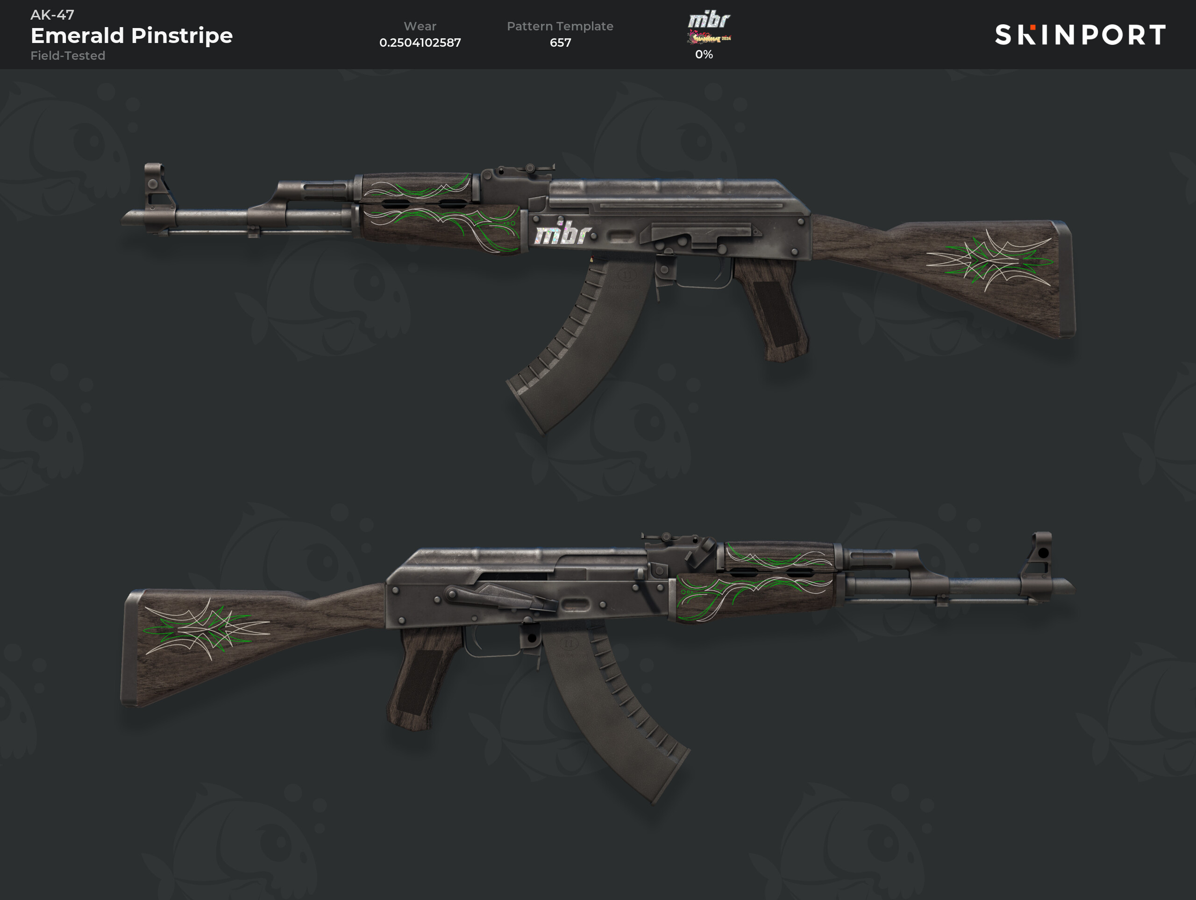1196x900 pixels.
Task: Click the bottom rifle's curved magazine
Action: coord(616,714)
